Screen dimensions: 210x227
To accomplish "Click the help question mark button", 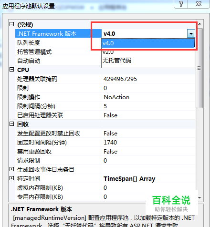I will pyautogui.click(x=181, y=4).
